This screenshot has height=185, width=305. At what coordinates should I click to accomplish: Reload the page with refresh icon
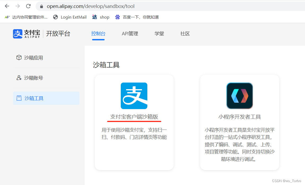pyautogui.click(x=28, y=6)
